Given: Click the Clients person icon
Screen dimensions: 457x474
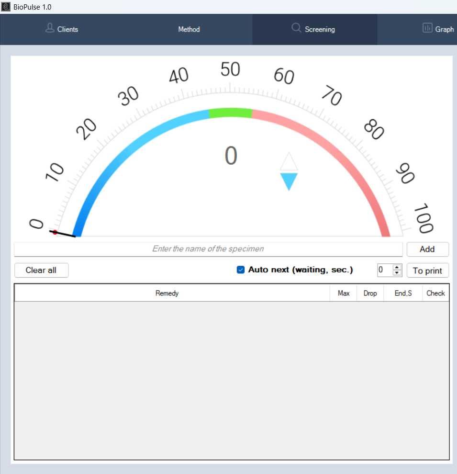Looking at the screenshot, I should [50, 28].
